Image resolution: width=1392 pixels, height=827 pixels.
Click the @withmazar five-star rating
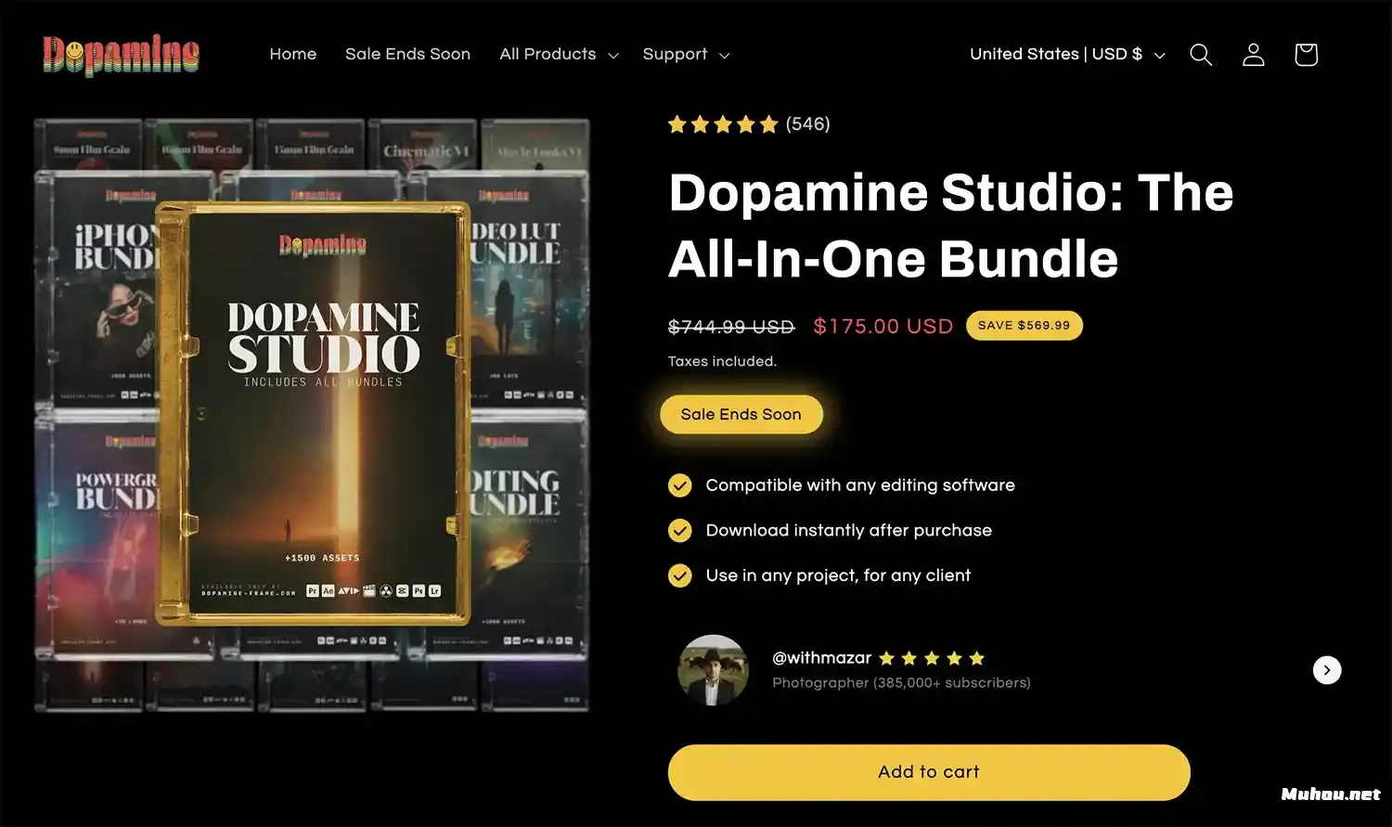(x=932, y=658)
